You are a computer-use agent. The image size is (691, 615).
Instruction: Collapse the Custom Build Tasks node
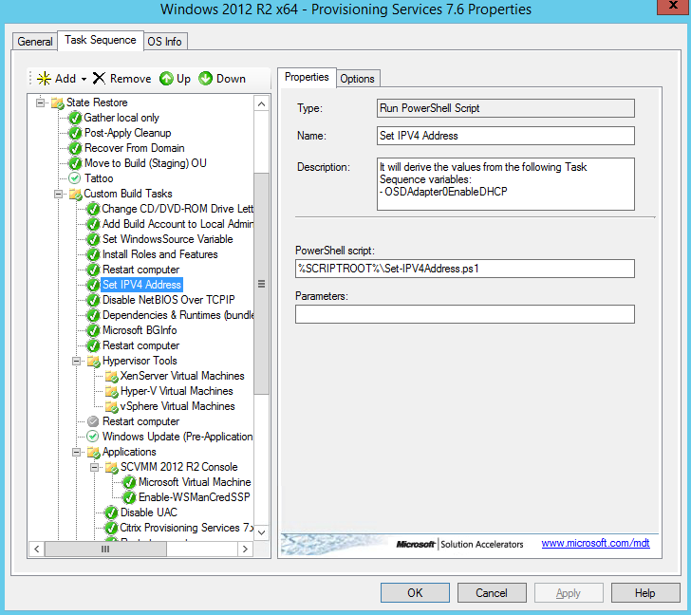pos(58,194)
